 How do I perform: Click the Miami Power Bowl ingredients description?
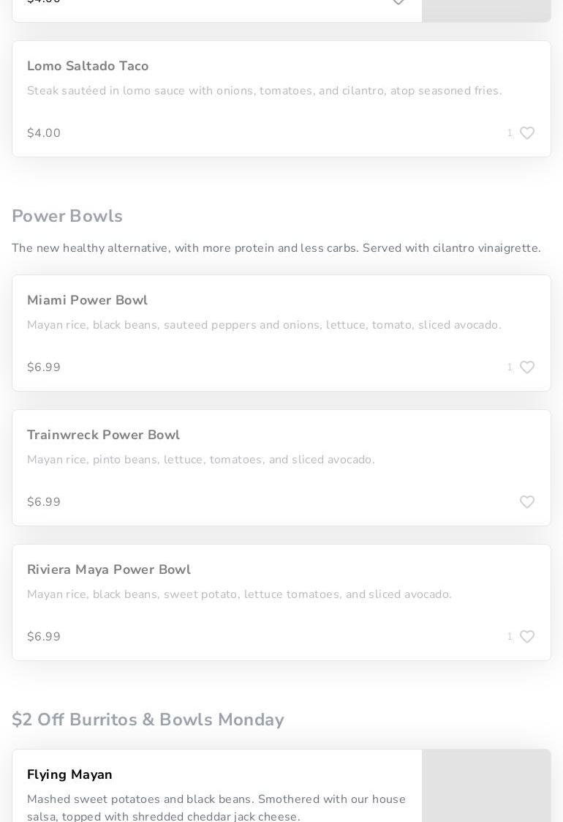pos(264,326)
